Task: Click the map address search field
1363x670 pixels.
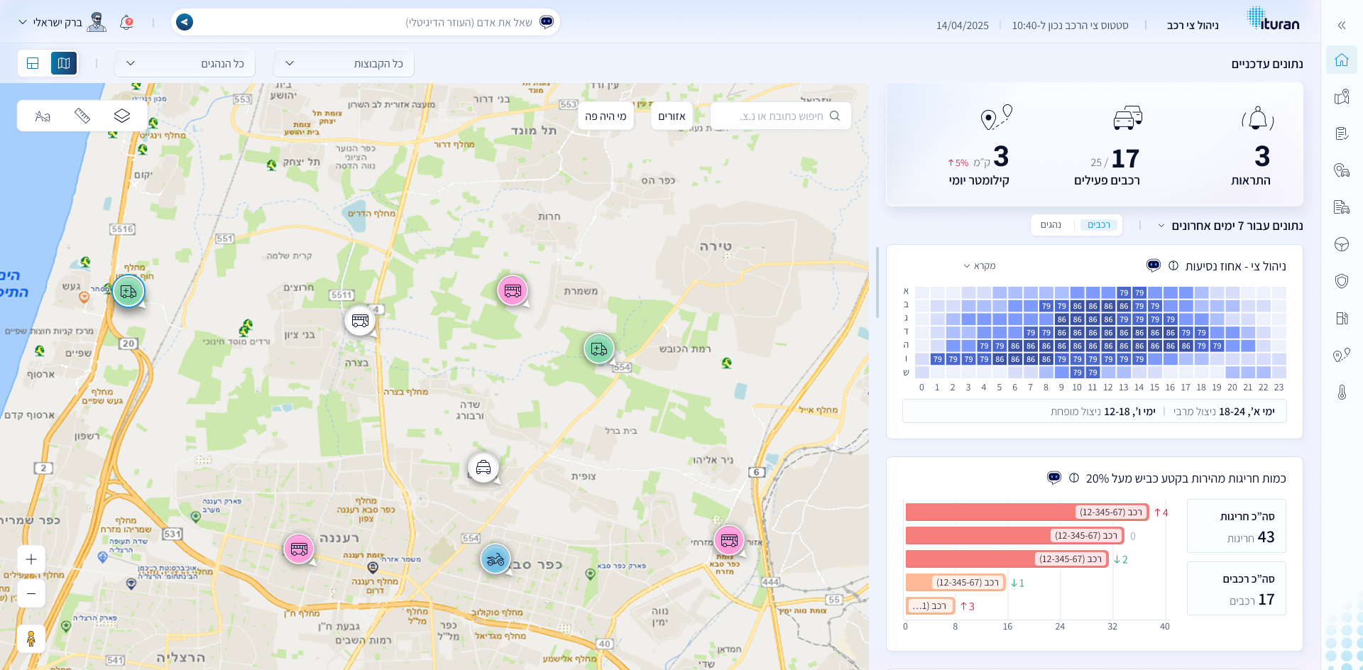Action: tap(781, 116)
